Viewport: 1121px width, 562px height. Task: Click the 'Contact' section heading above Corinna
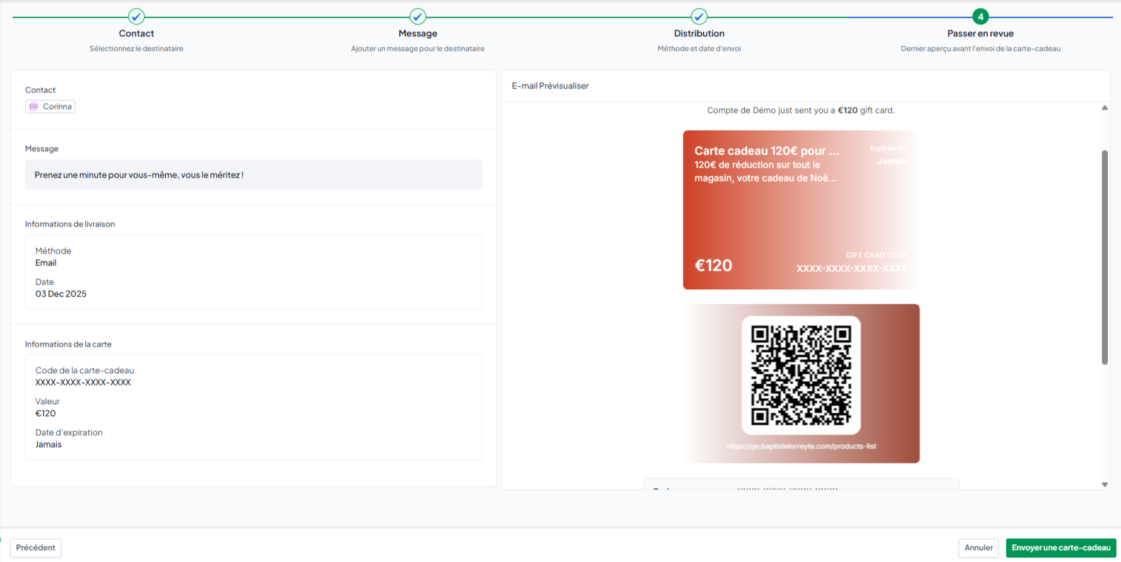(x=40, y=90)
